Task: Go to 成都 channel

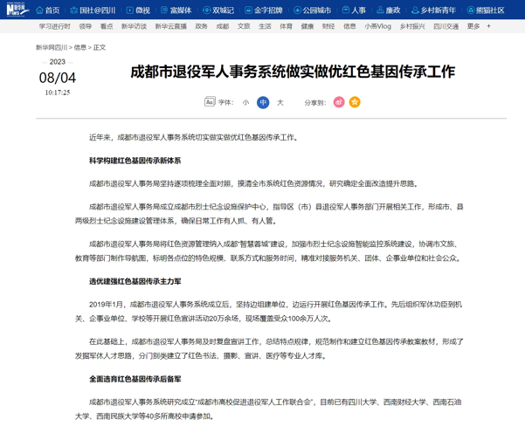Action: [x=223, y=26]
